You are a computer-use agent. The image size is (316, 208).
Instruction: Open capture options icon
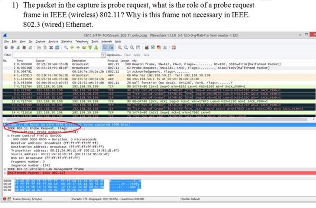(x=12, y=47)
